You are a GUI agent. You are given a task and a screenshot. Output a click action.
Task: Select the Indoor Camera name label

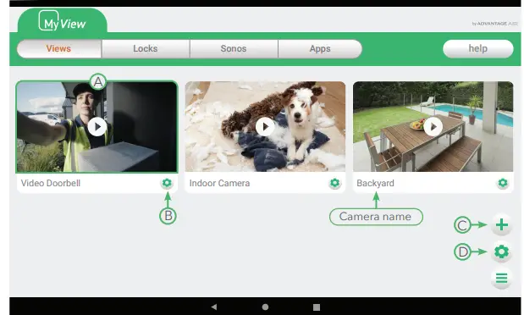coord(219,183)
